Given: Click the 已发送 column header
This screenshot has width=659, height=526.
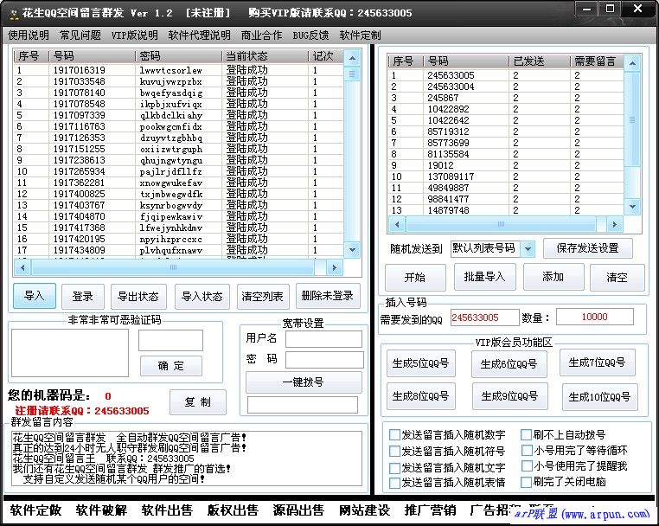Looking at the screenshot, I should 539,61.
